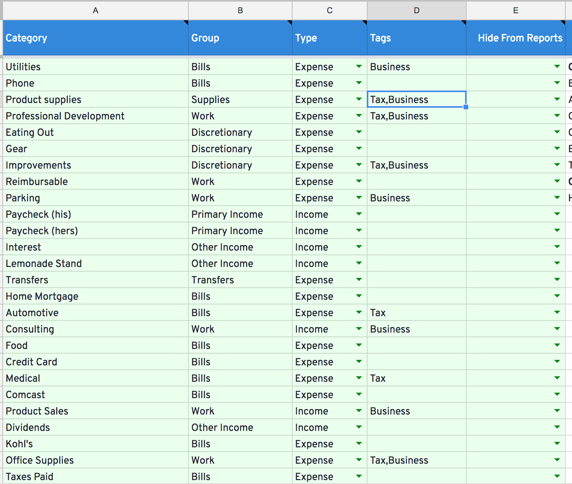Expand Hide From Reports dropdown for Medical
Screen dimensions: 572x484
pos(557,378)
